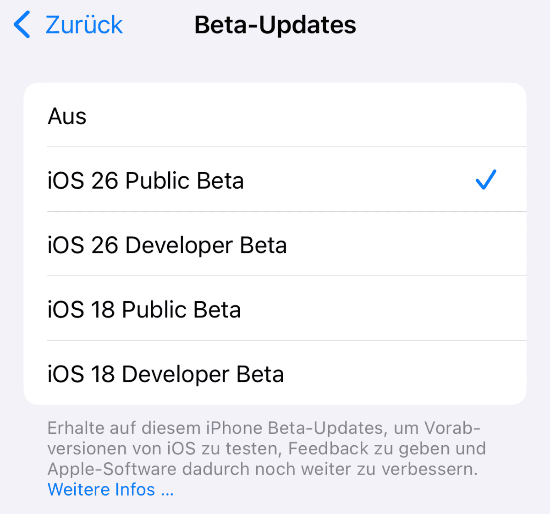Tap the word Public in the iOS 18 row

[154, 309]
